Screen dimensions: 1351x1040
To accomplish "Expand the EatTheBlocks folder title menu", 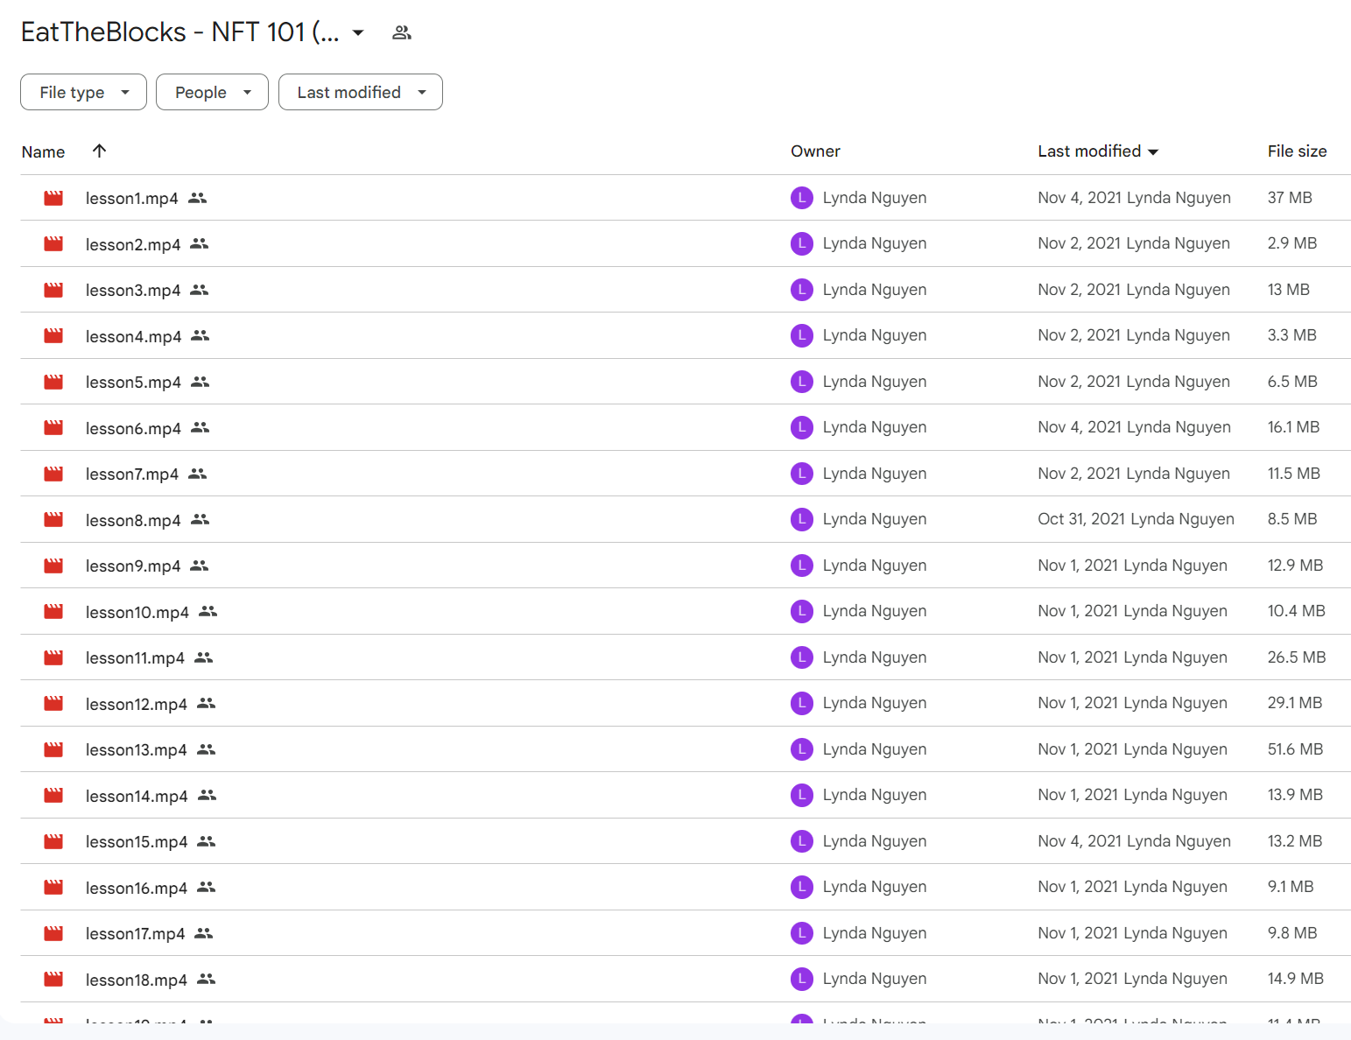I will pos(358,33).
